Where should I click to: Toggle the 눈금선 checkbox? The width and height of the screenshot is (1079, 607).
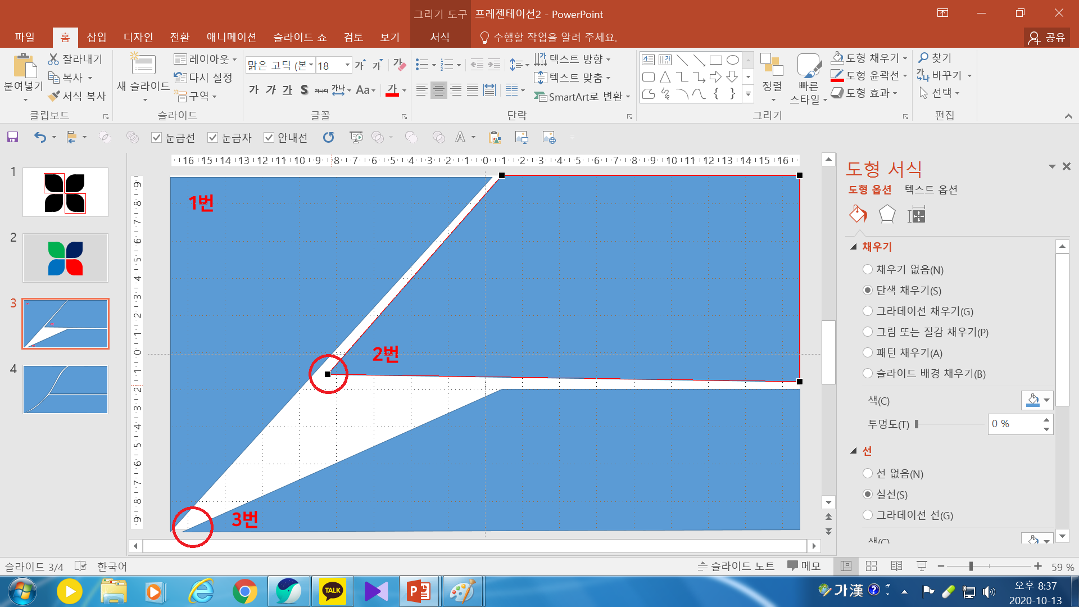(x=157, y=138)
